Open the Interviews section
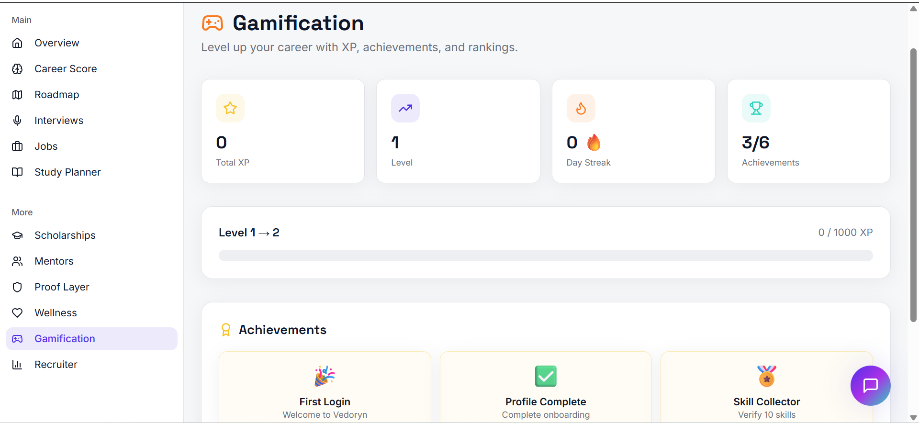 click(91, 121)
